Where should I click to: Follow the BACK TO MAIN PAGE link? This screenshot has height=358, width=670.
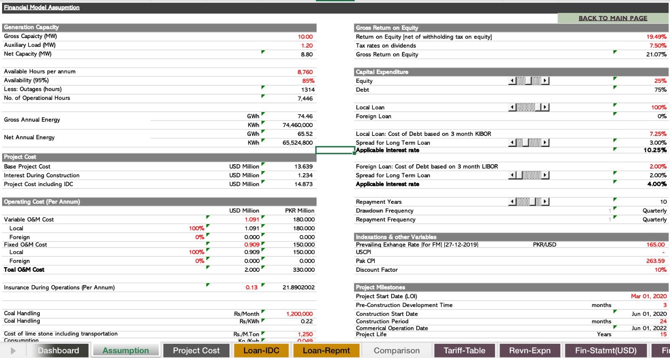(613, 18)
